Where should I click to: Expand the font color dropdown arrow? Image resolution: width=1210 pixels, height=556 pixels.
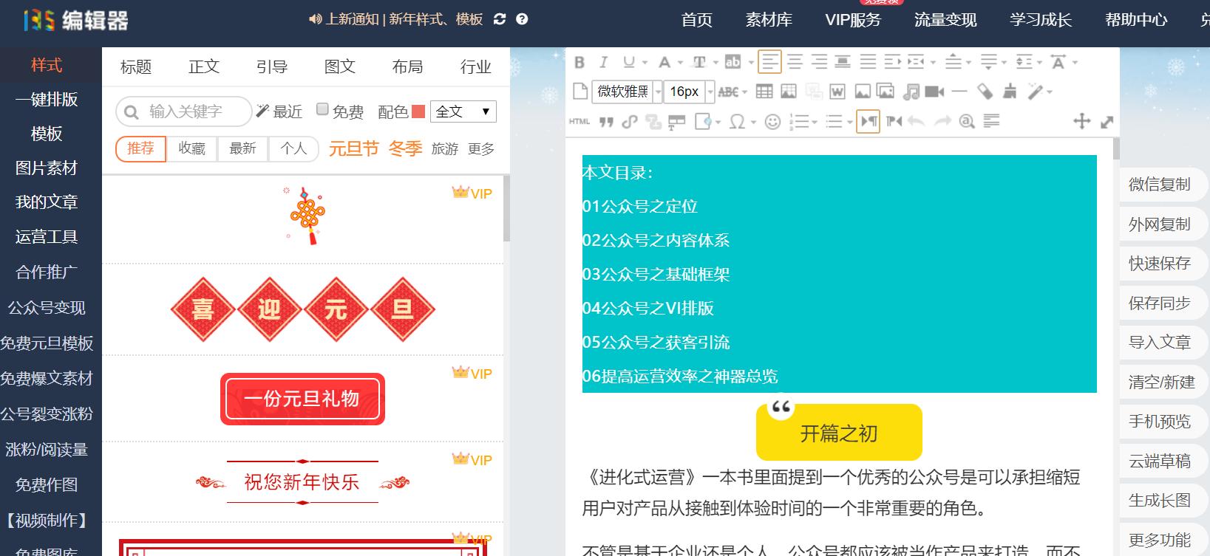pyautogui.click(x=681, y=63)
